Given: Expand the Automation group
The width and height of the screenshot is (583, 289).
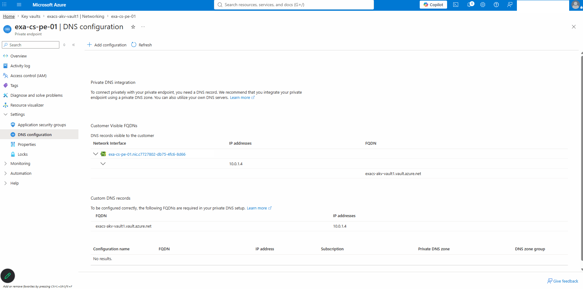Looking at the screenshot, I should coord(6,173).
